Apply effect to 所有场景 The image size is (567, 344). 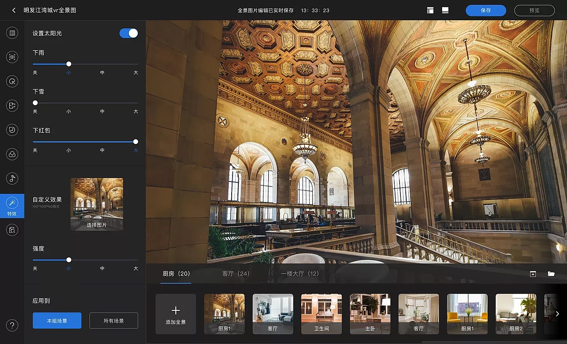[114, 321]
